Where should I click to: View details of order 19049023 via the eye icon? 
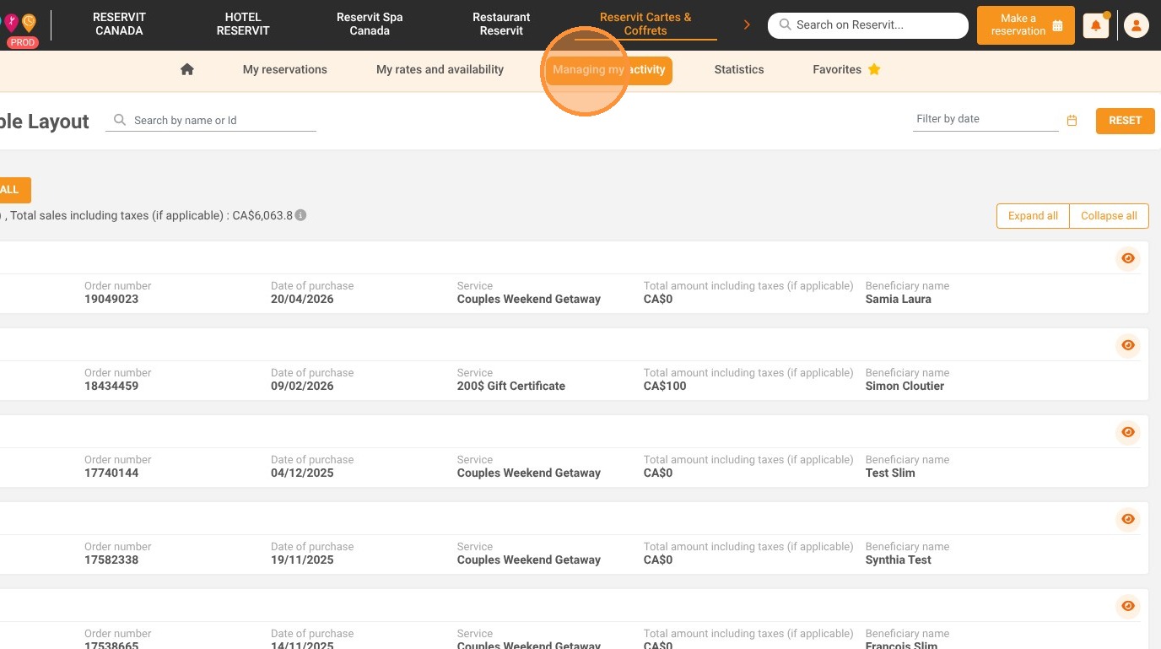[1128, 258]
